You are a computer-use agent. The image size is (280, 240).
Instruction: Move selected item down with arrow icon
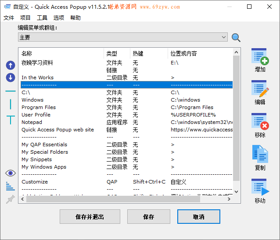11,78
